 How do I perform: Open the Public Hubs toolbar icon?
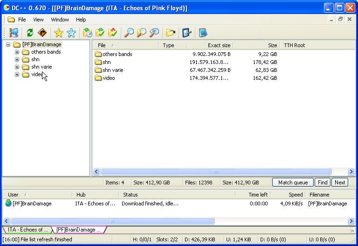click(14, 33)
